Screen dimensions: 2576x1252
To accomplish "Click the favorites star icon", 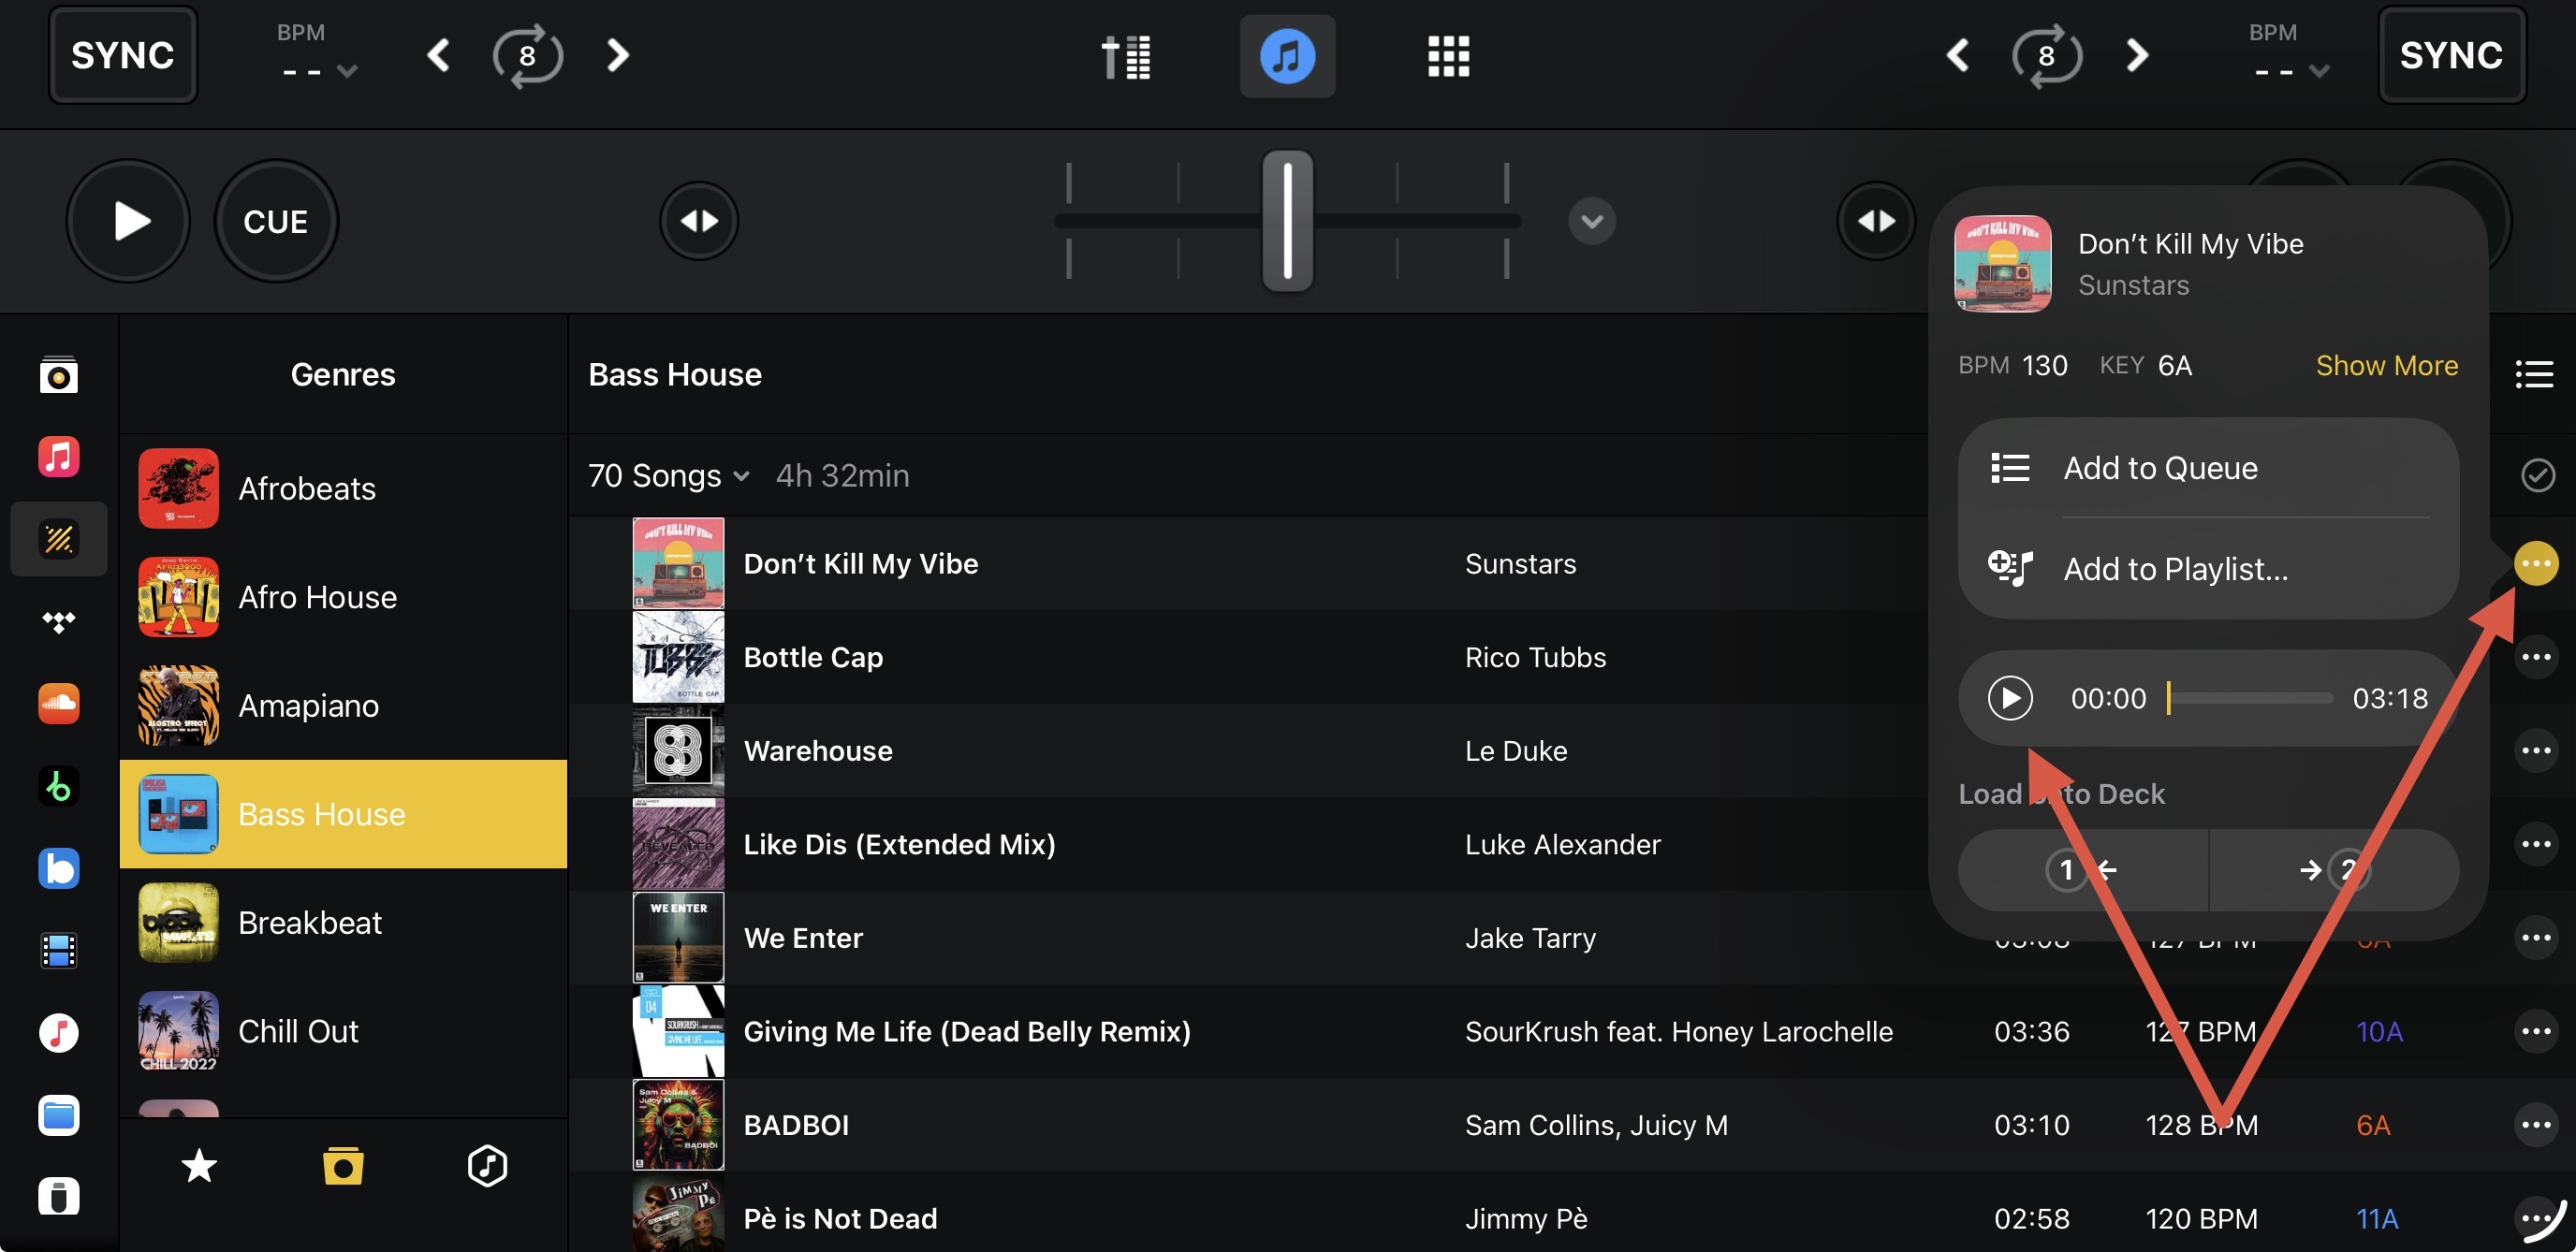I will pyautogui.click(x=199, y=1166).
